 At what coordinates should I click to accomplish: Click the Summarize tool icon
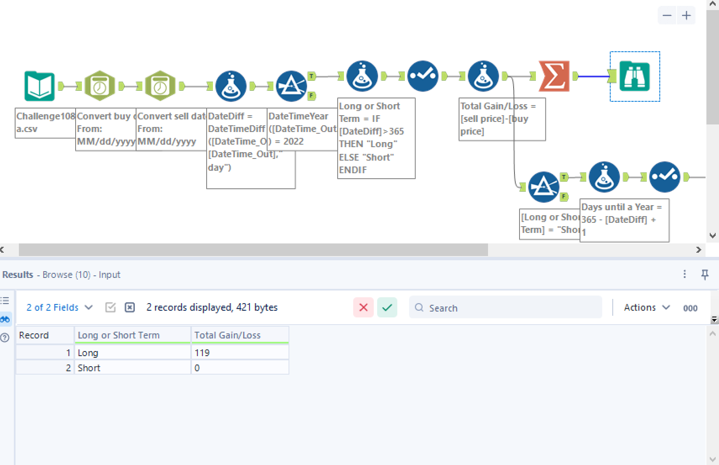(554, 76)
